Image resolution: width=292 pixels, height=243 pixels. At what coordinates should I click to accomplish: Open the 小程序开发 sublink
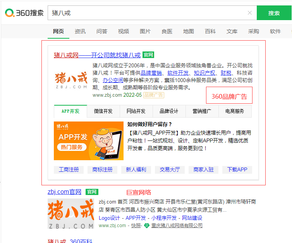coord(164,218)
